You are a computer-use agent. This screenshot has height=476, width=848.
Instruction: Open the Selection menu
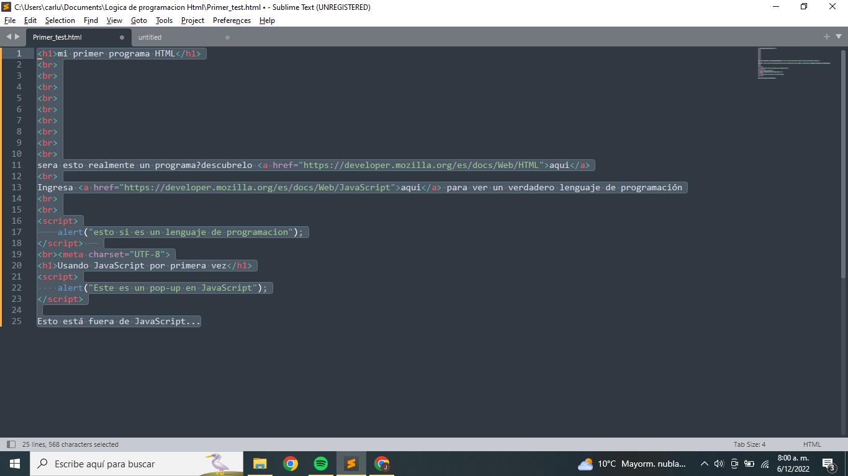tap(60, 20)
